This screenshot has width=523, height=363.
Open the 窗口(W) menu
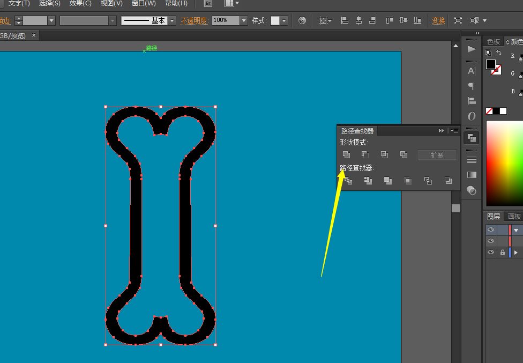(x=144, y=4)
